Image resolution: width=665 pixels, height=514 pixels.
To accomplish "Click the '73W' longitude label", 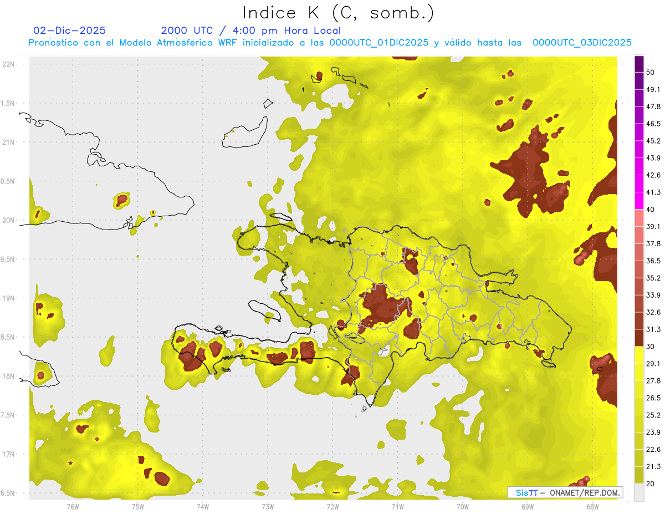I will click(267, 506).
